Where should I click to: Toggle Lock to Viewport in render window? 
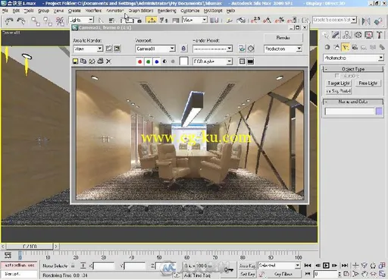[x=183, y=49]
